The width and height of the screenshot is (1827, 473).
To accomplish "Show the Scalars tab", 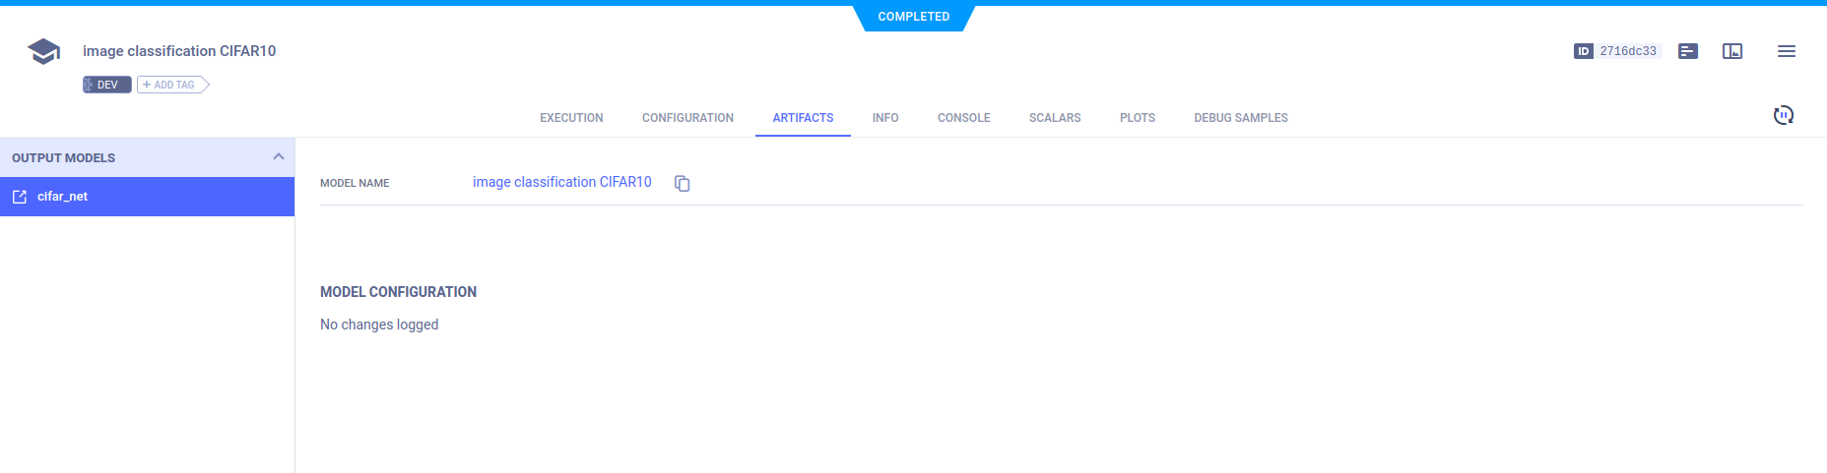I will pos(1054,118).
